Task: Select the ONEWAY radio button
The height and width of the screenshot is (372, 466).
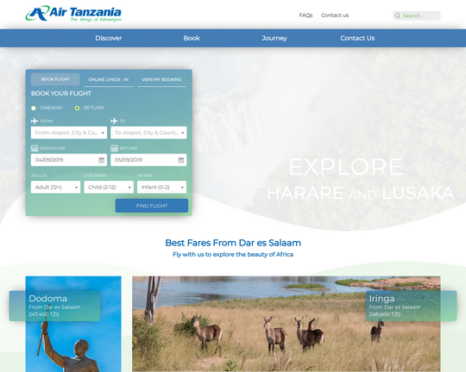Action: coord(34,108)
